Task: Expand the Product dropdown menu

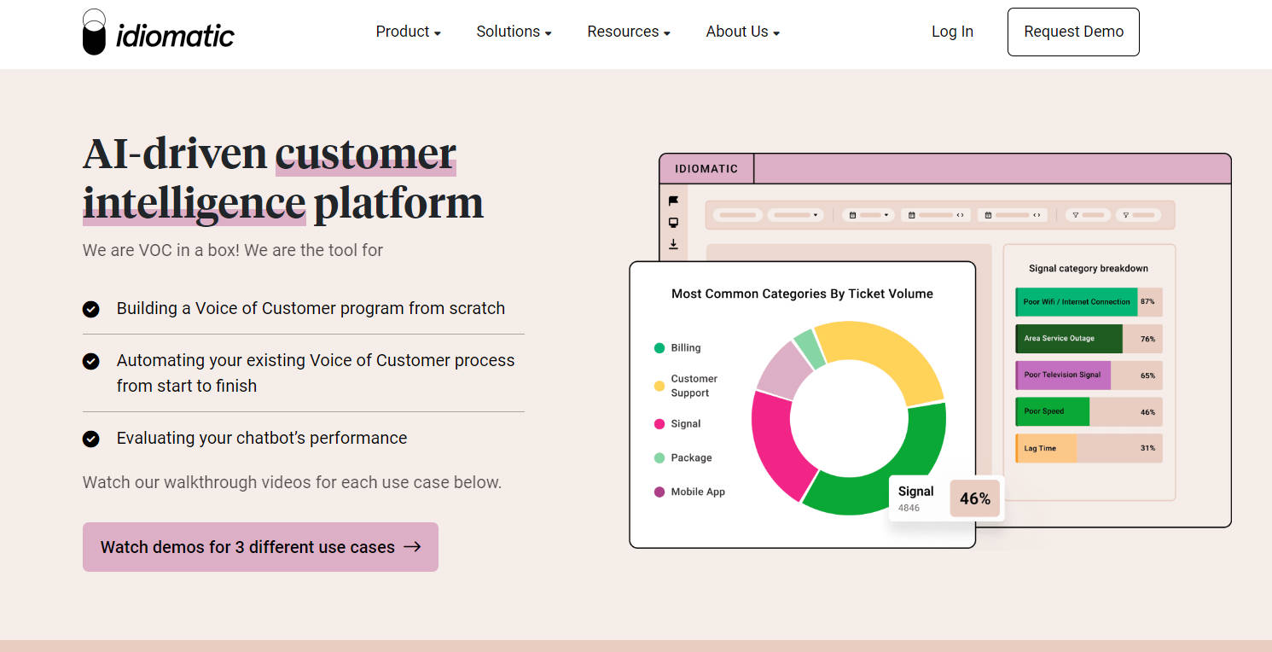Action: 408,32
